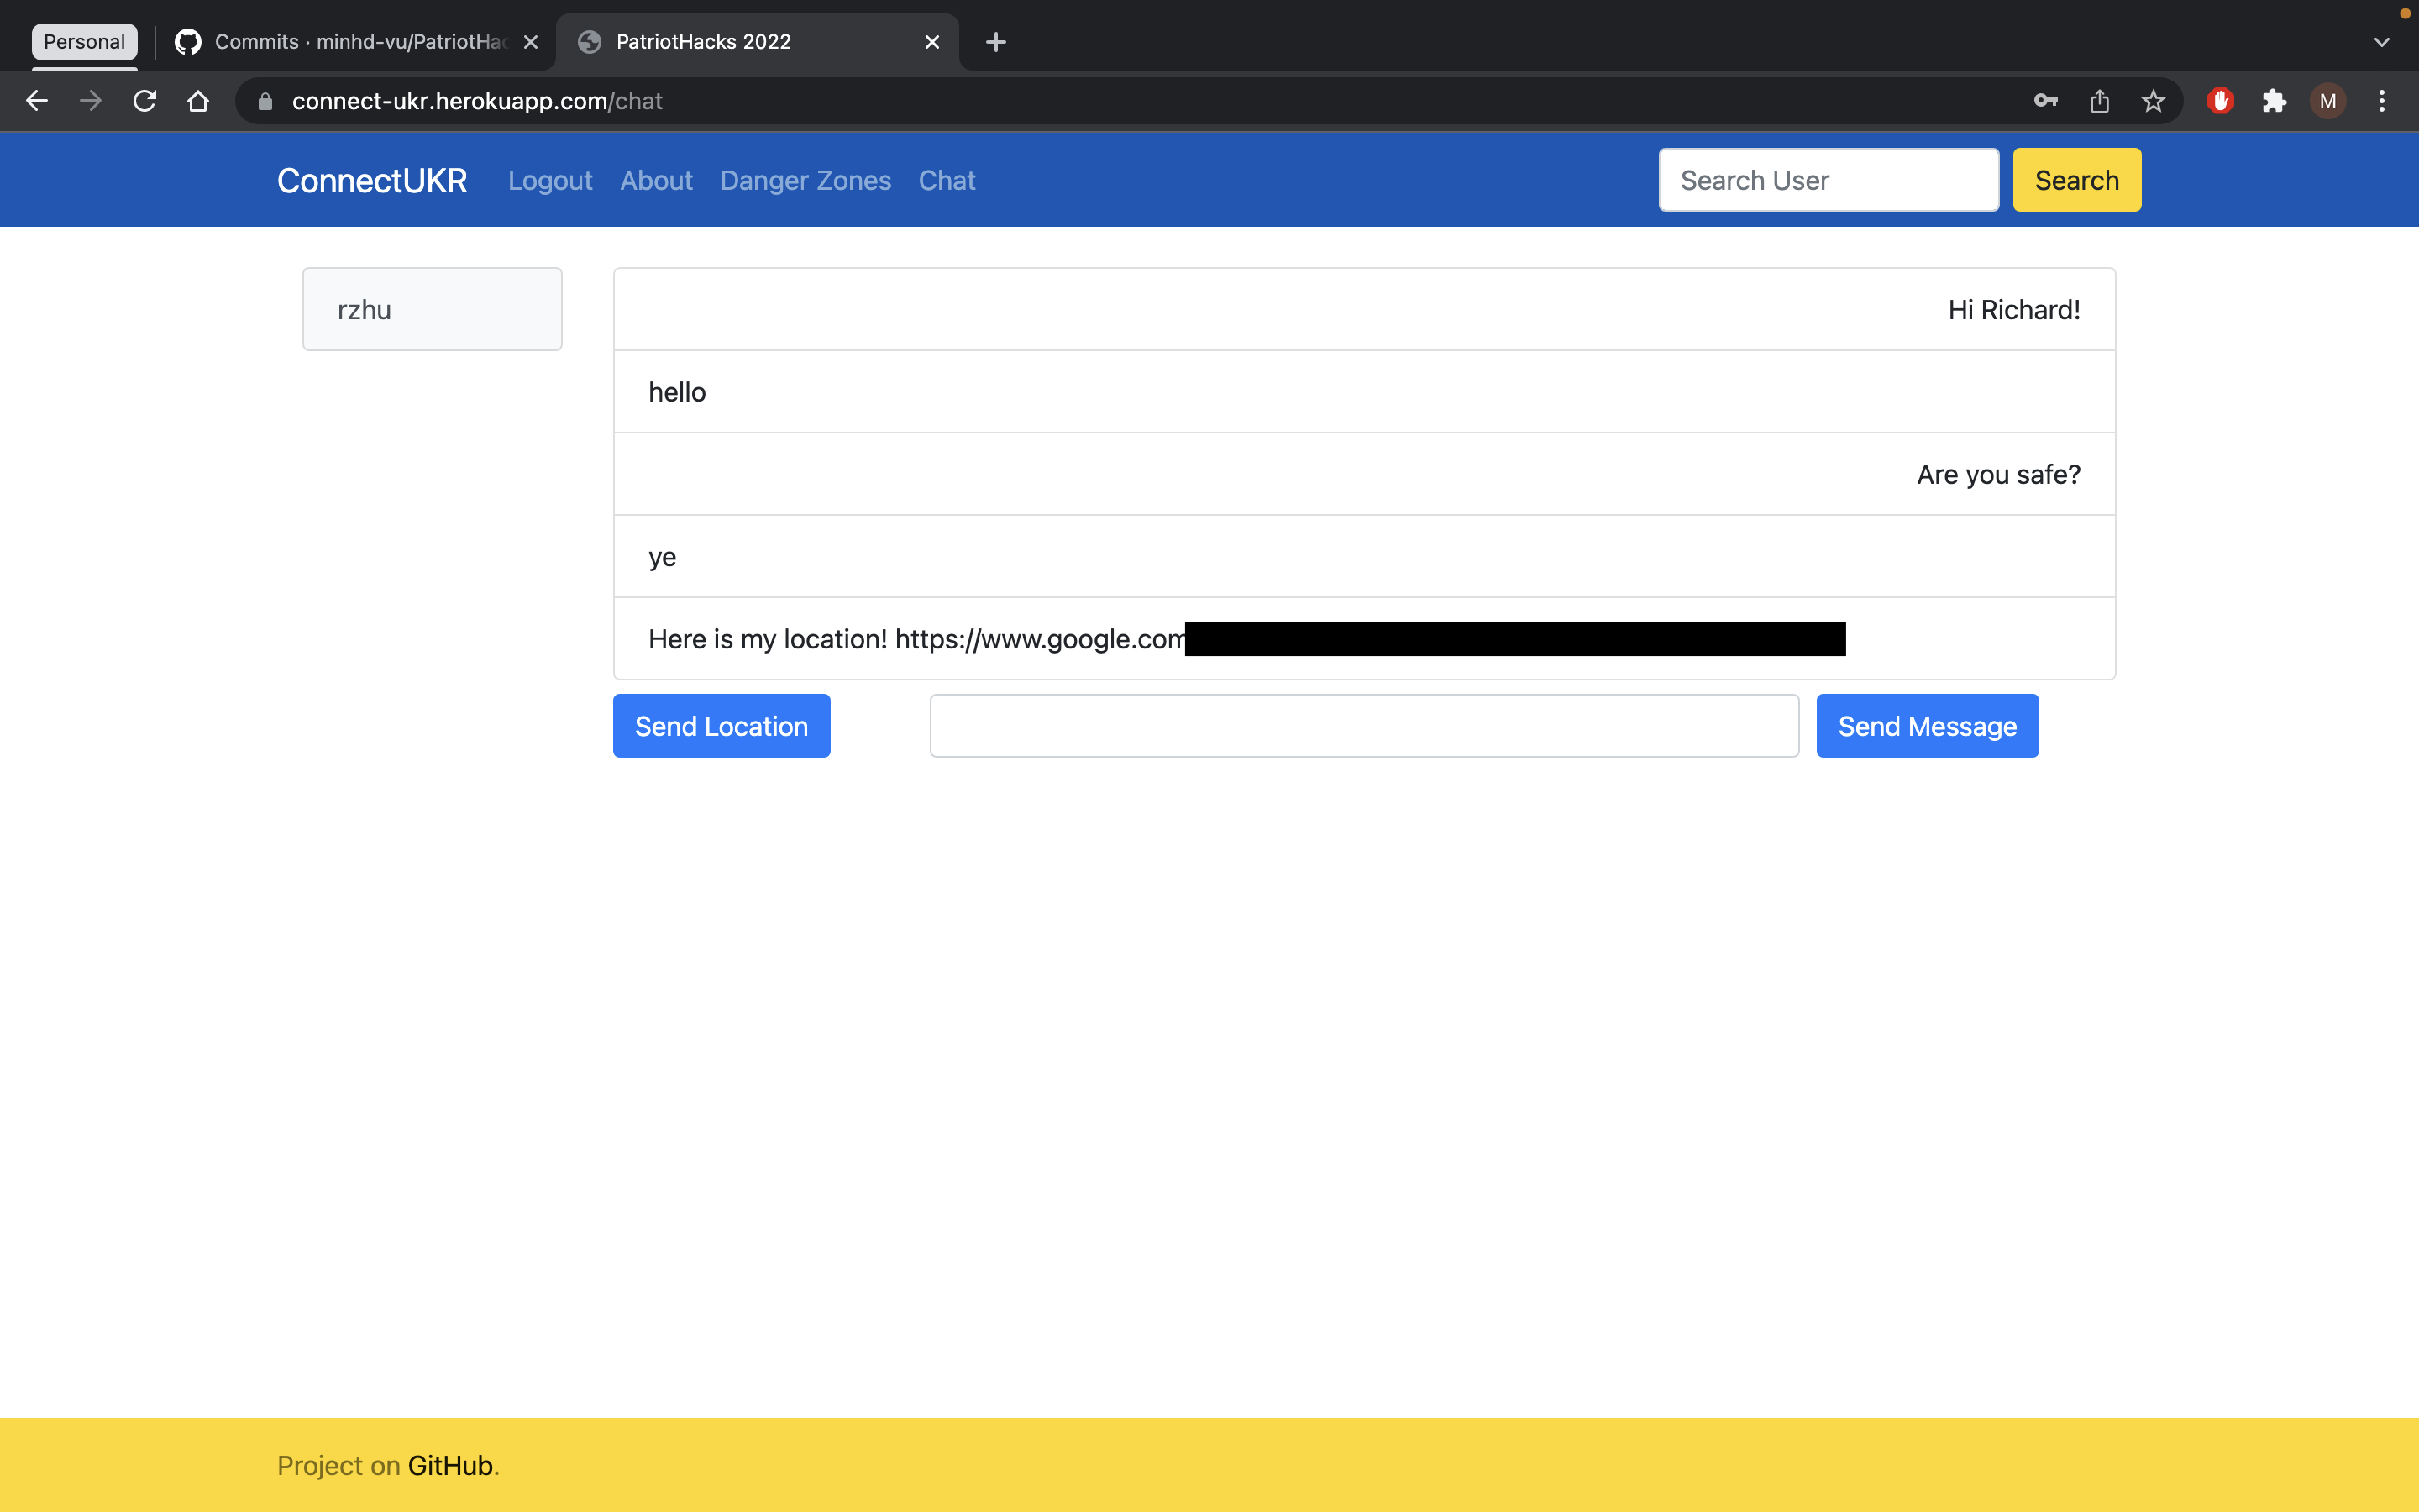Image resolution: width=2419 pixels, height=1512 pixels.
Task: Click the yellow Search button
Action: 2076,180
